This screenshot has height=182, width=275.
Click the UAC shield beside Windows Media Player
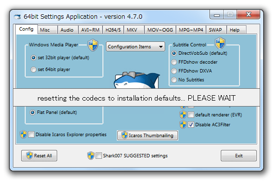coord(93,45)
